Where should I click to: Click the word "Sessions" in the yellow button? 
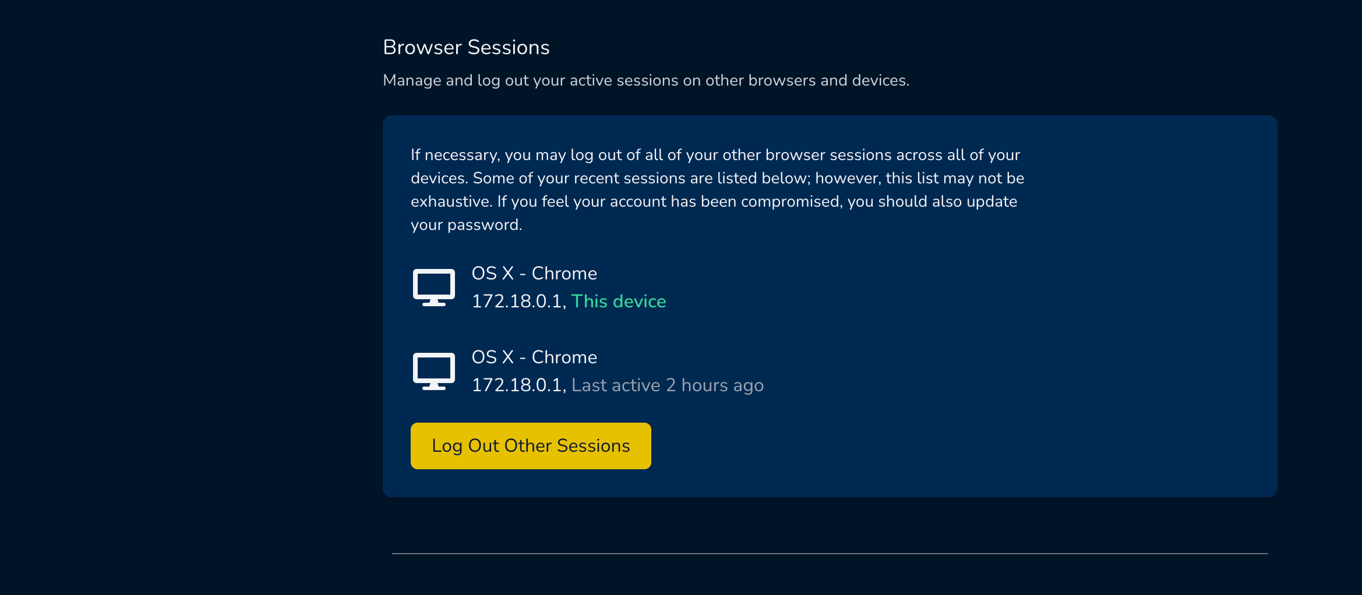tap(593, 445)
